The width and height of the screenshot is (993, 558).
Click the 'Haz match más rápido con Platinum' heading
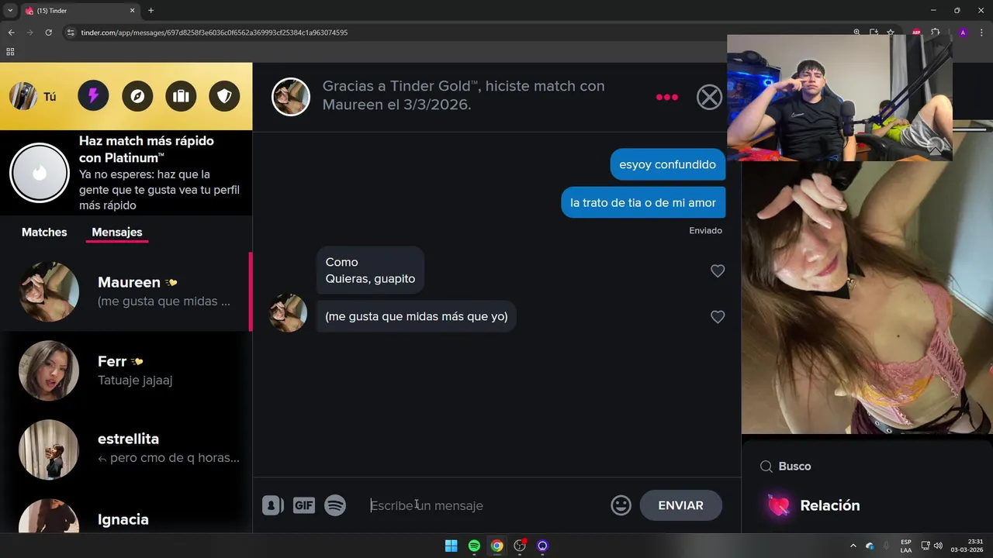pyautogui.click(x=147, y=149)
